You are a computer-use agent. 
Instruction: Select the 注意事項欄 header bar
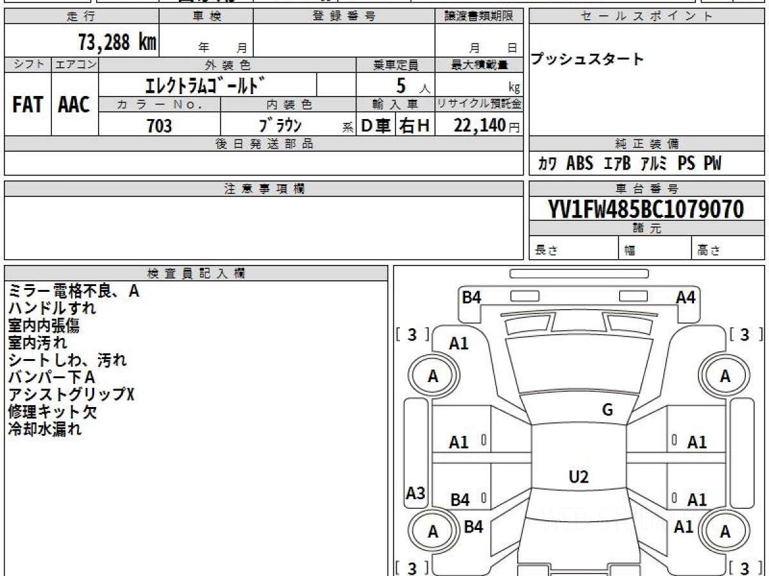pyautogui.click(x=263, y=189)
